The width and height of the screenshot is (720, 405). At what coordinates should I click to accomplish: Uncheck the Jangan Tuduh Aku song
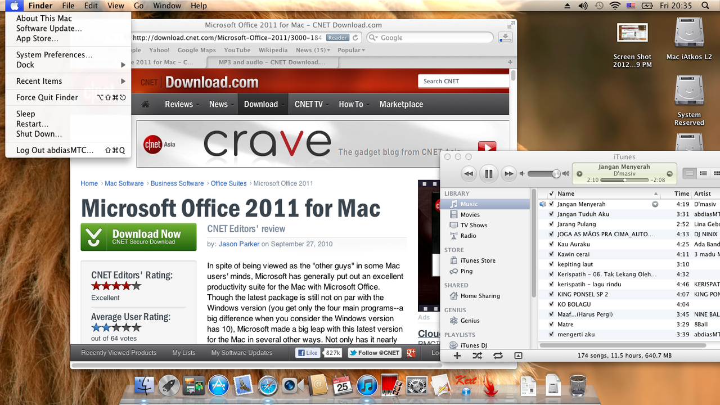(552, 214)
